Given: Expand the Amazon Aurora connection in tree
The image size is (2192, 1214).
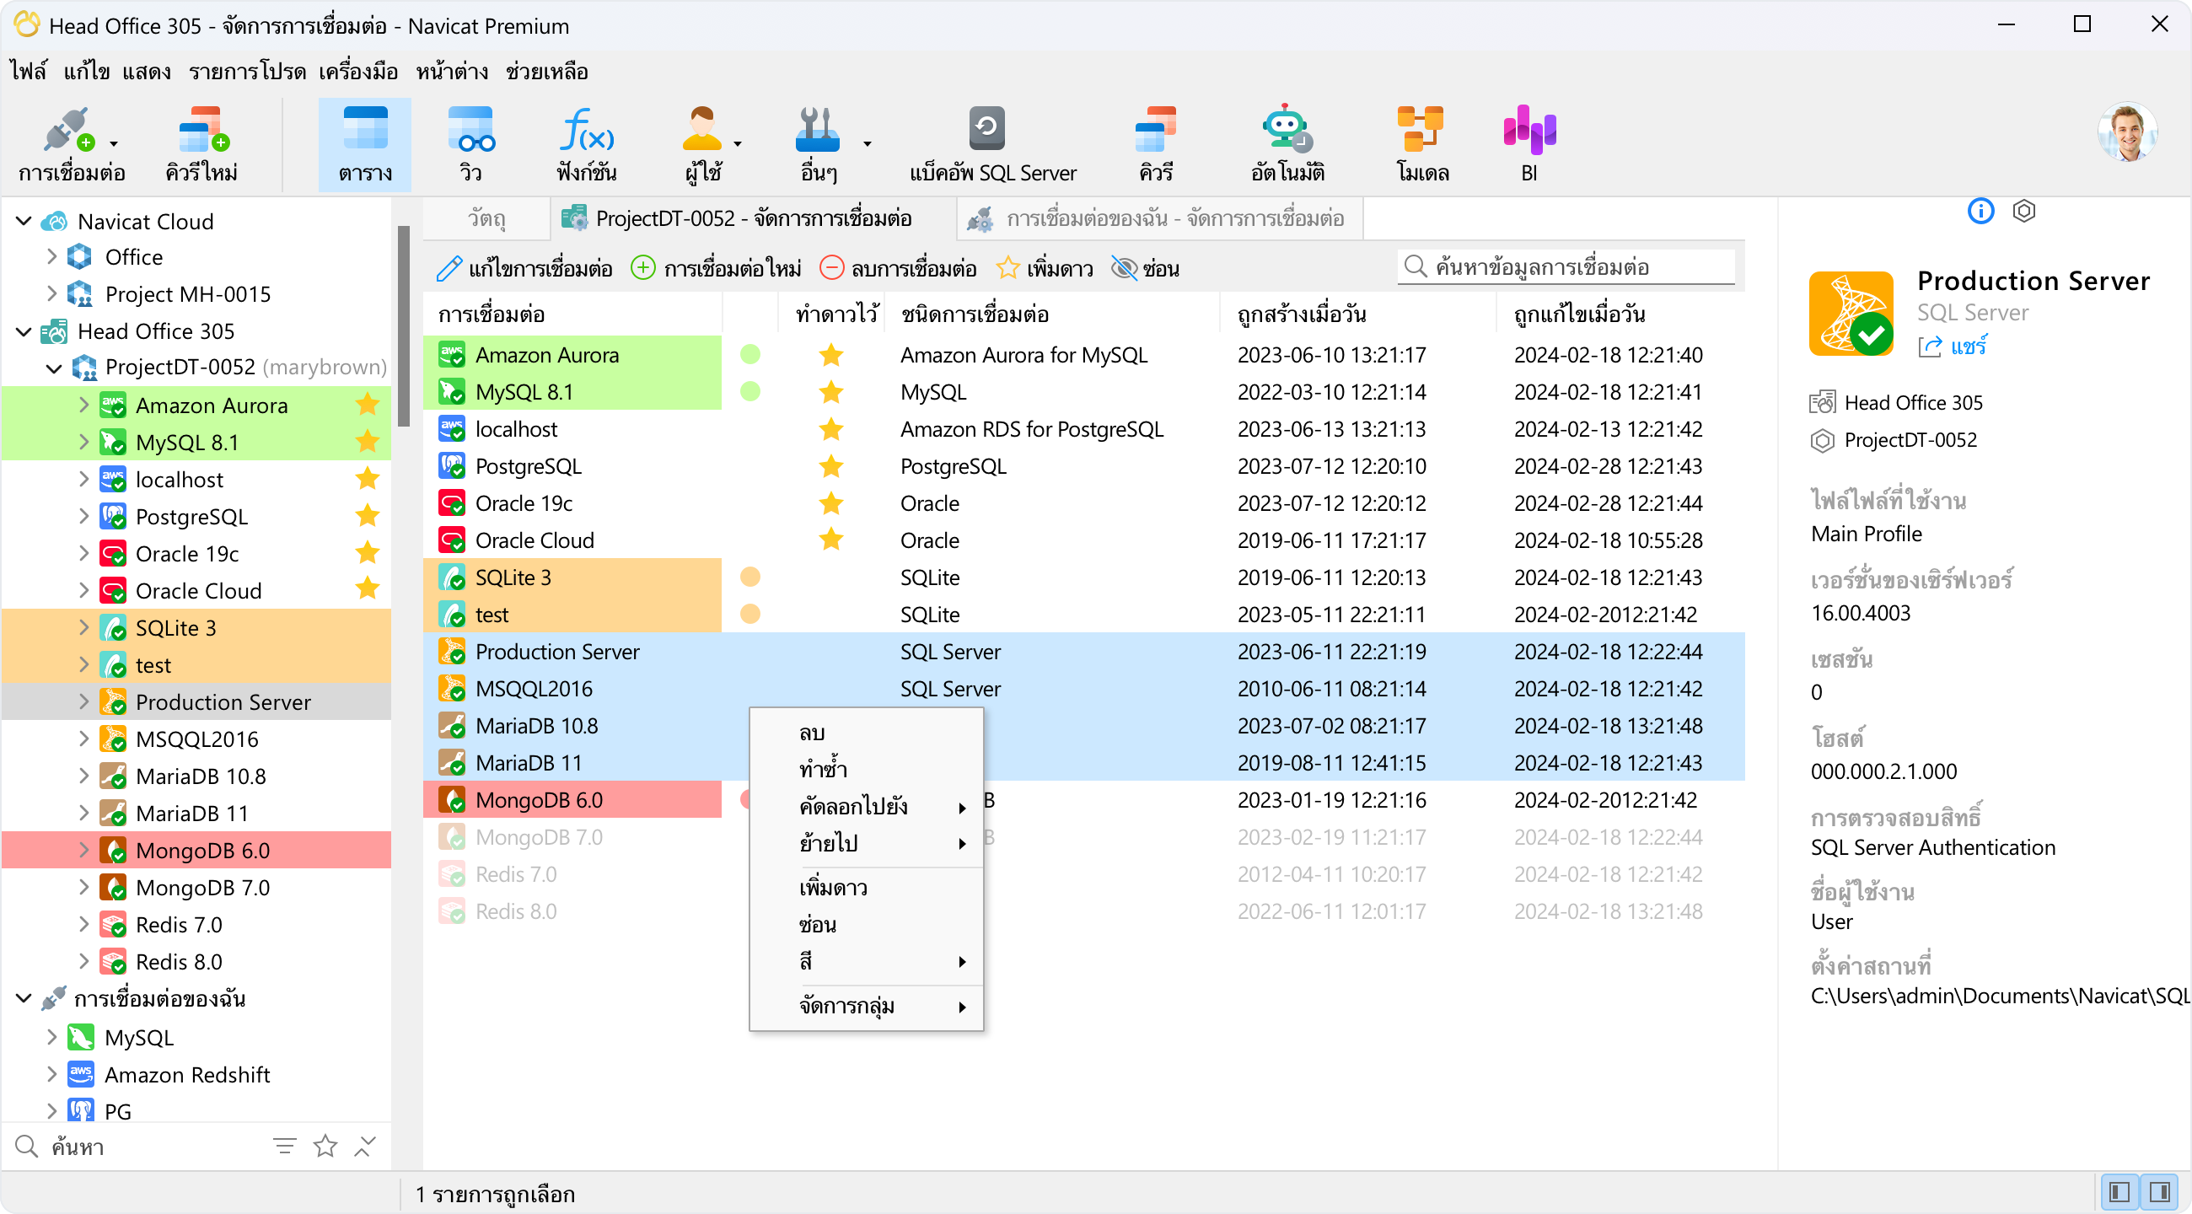Looking at the screenshot, I should (x=83, y=406).
